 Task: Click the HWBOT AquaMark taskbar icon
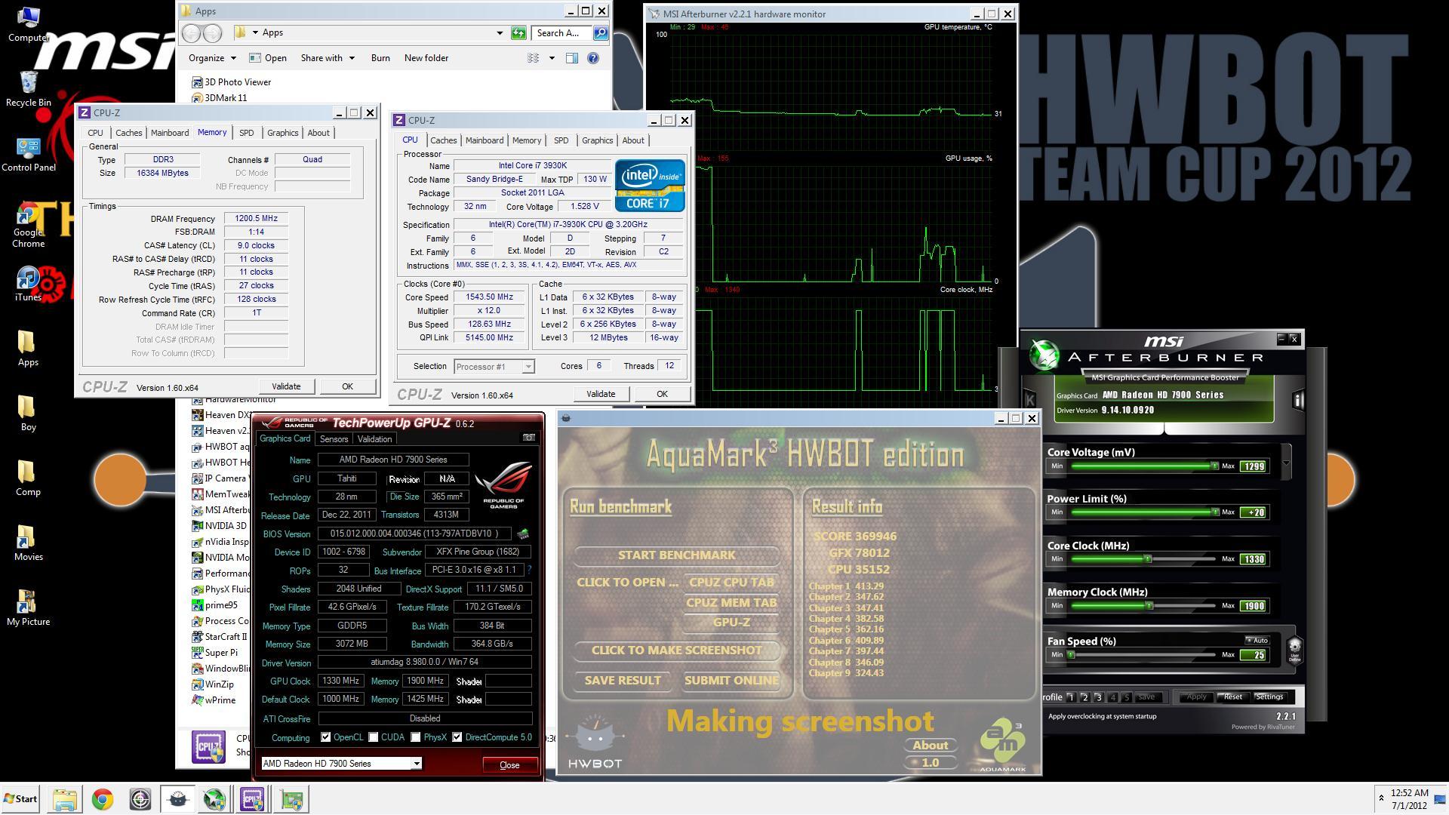tap(177, 799)
